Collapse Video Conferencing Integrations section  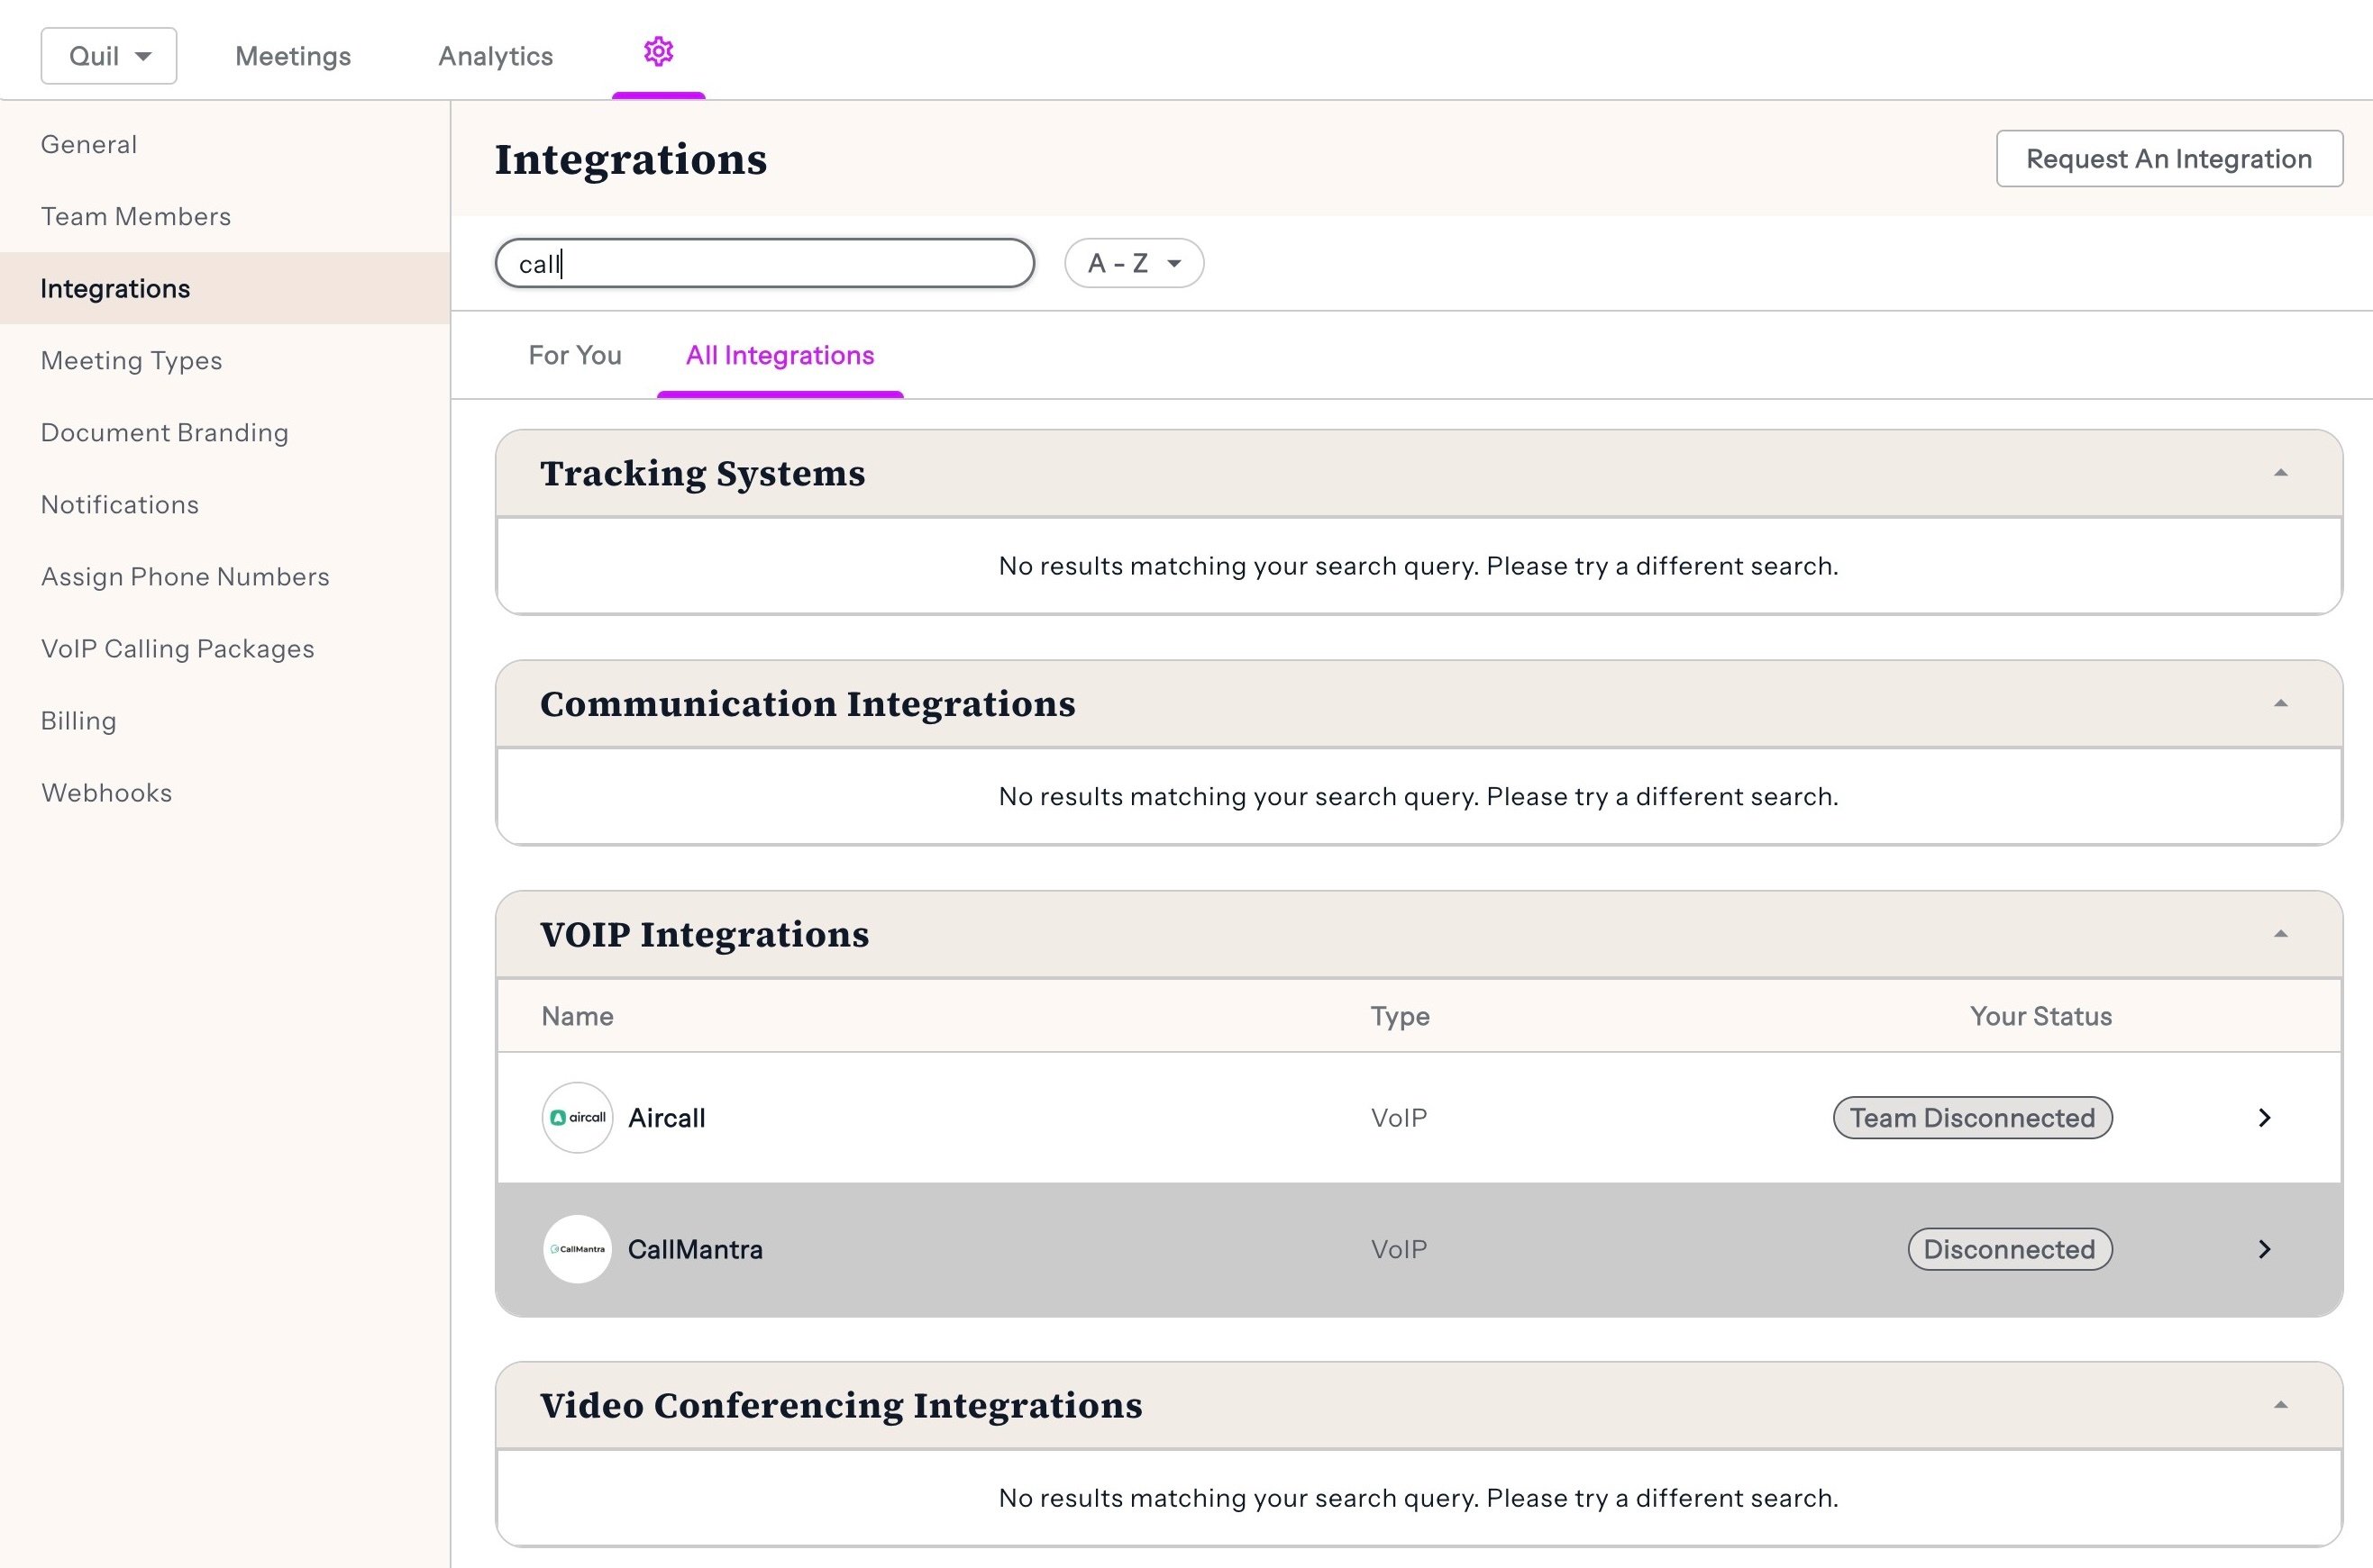click(2280, 1405)
